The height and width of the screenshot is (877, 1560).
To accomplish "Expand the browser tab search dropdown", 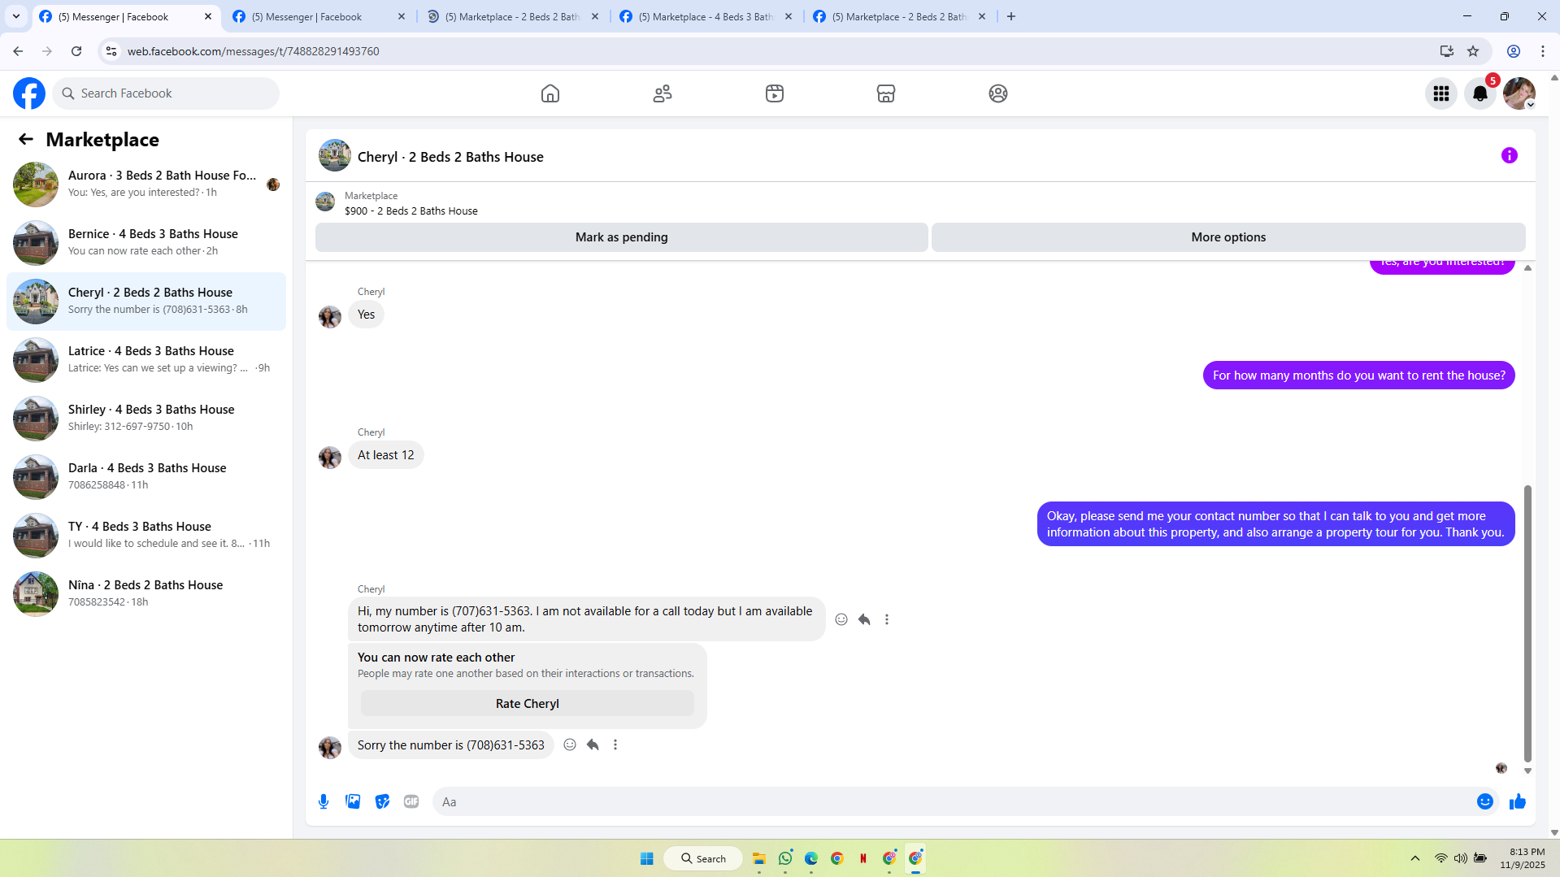I will pos(16,16).
